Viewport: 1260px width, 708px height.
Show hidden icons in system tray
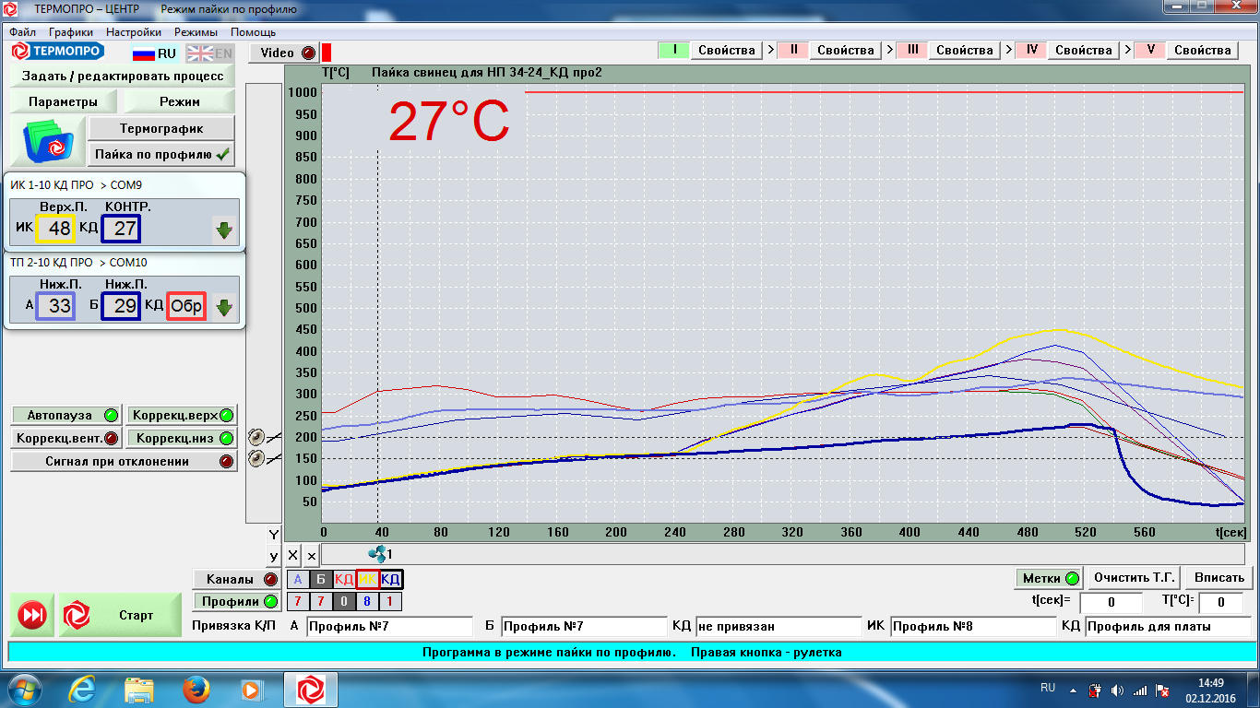pyautogui.click(x=1073, y=690)
